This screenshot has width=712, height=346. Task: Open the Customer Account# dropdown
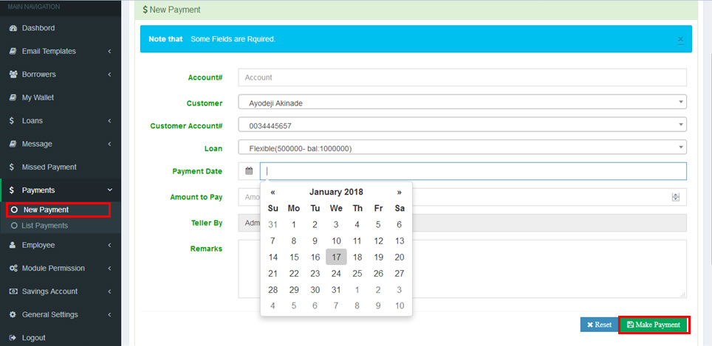point(462,125)
